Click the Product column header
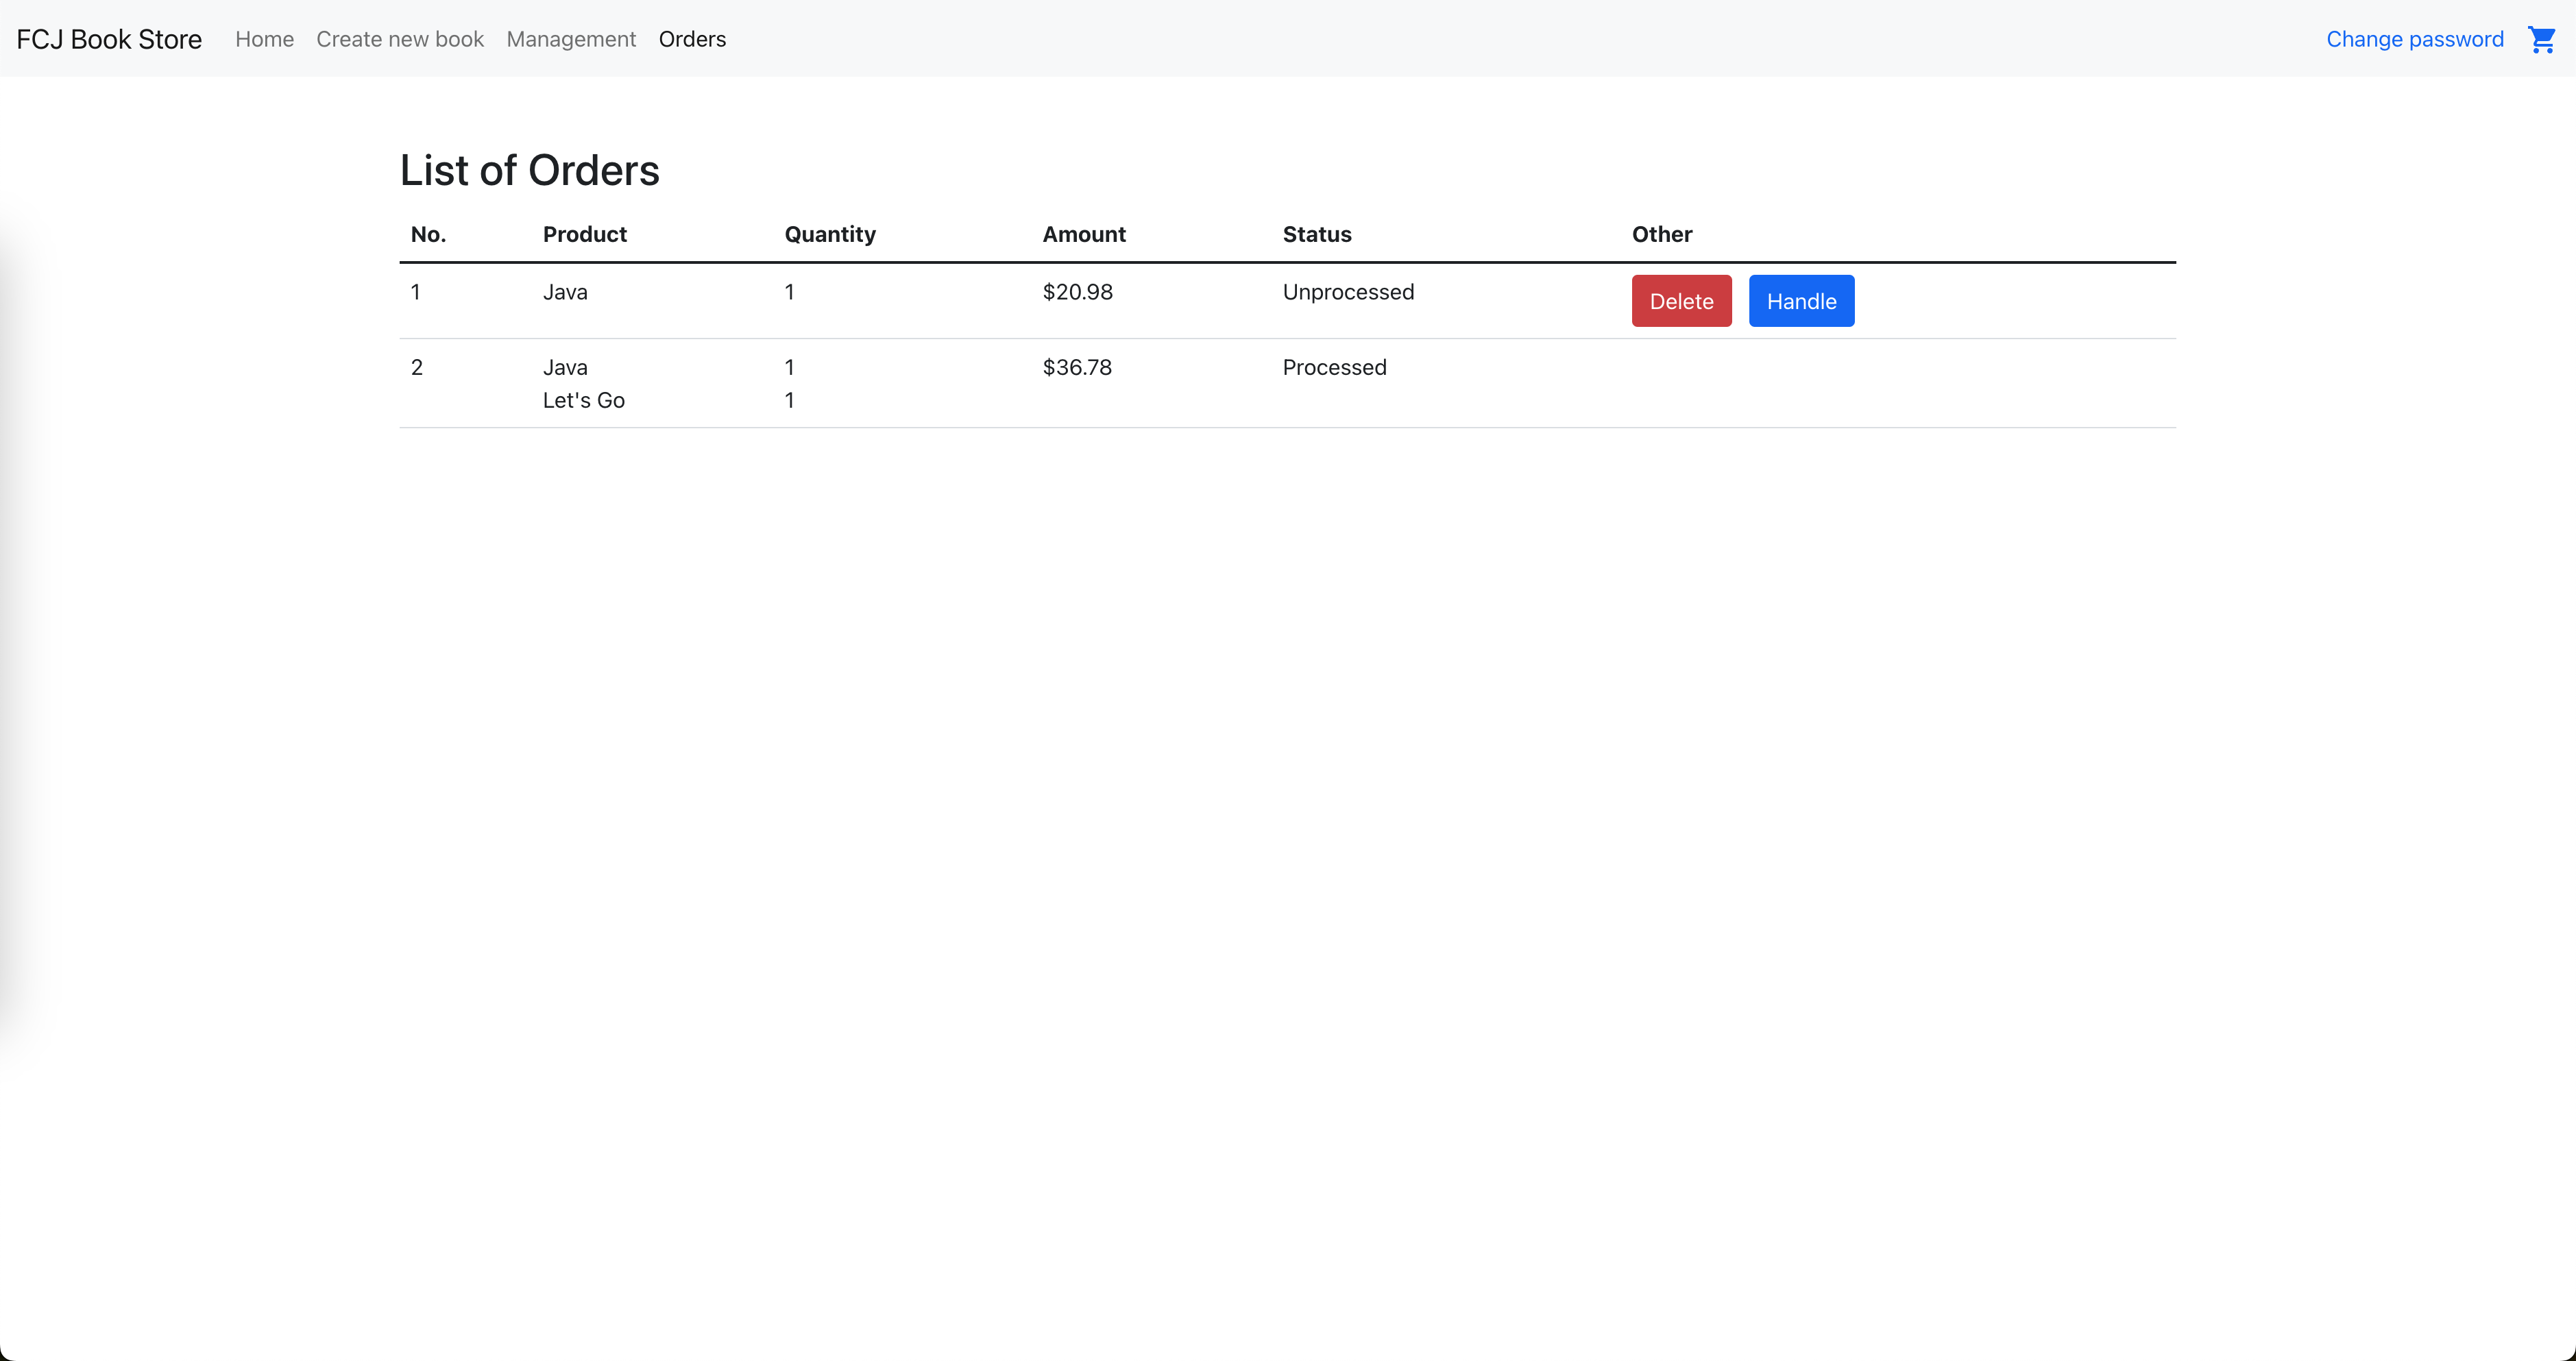The width and height of the screenshot is (2576, 1361). [x=584, y=234]
